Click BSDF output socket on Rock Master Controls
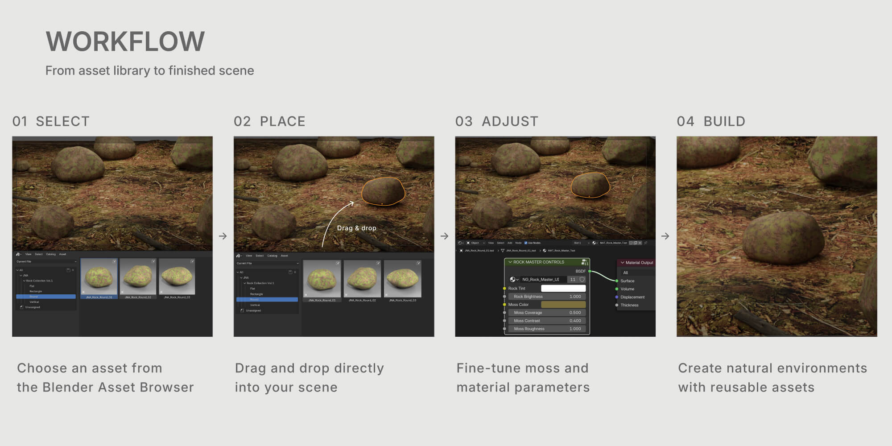This screenshot has width=892, height=446. click(590, 271)
